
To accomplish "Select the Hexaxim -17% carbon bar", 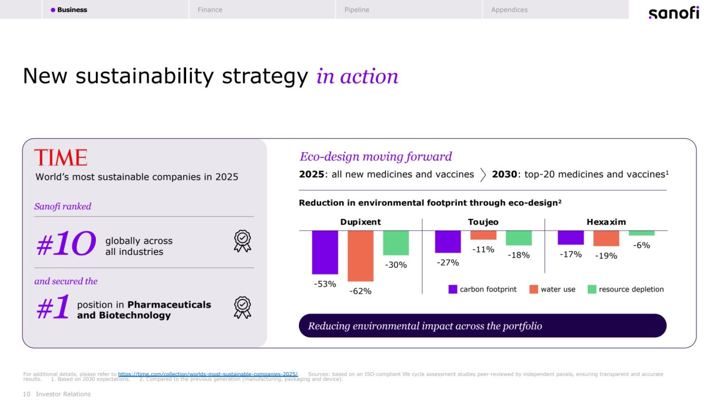I will (571, 237).
